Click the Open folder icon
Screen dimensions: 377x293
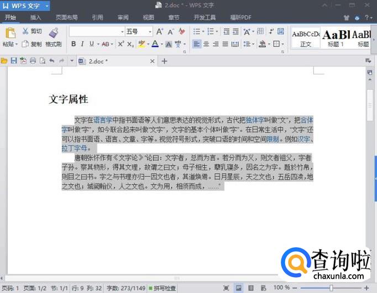tap(4, 61)
